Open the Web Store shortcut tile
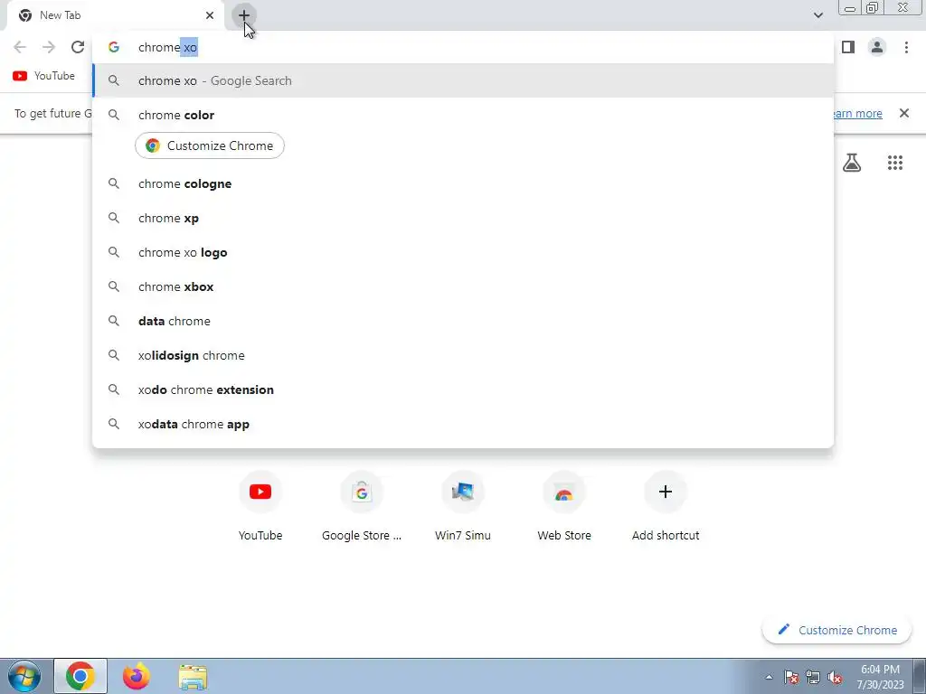Viewport: 926px width, 694px height. pos(564,508)
